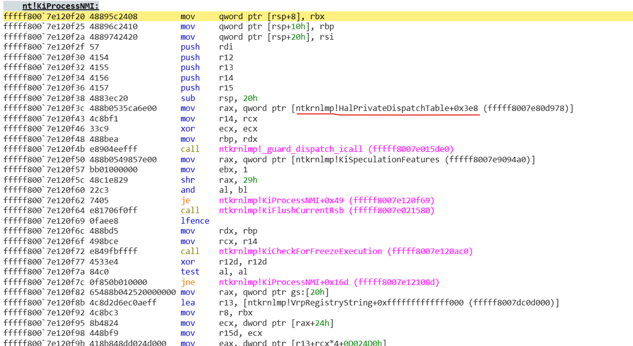This screenshot has width=633, height=346.
Task: Select the push rdi instruction line
Action: pos(163,47)
